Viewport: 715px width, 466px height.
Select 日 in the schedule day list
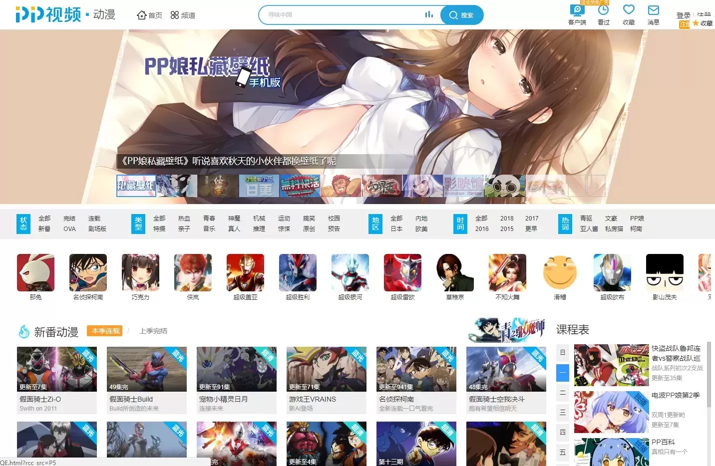pyautogui.click(x=563, y=353)
